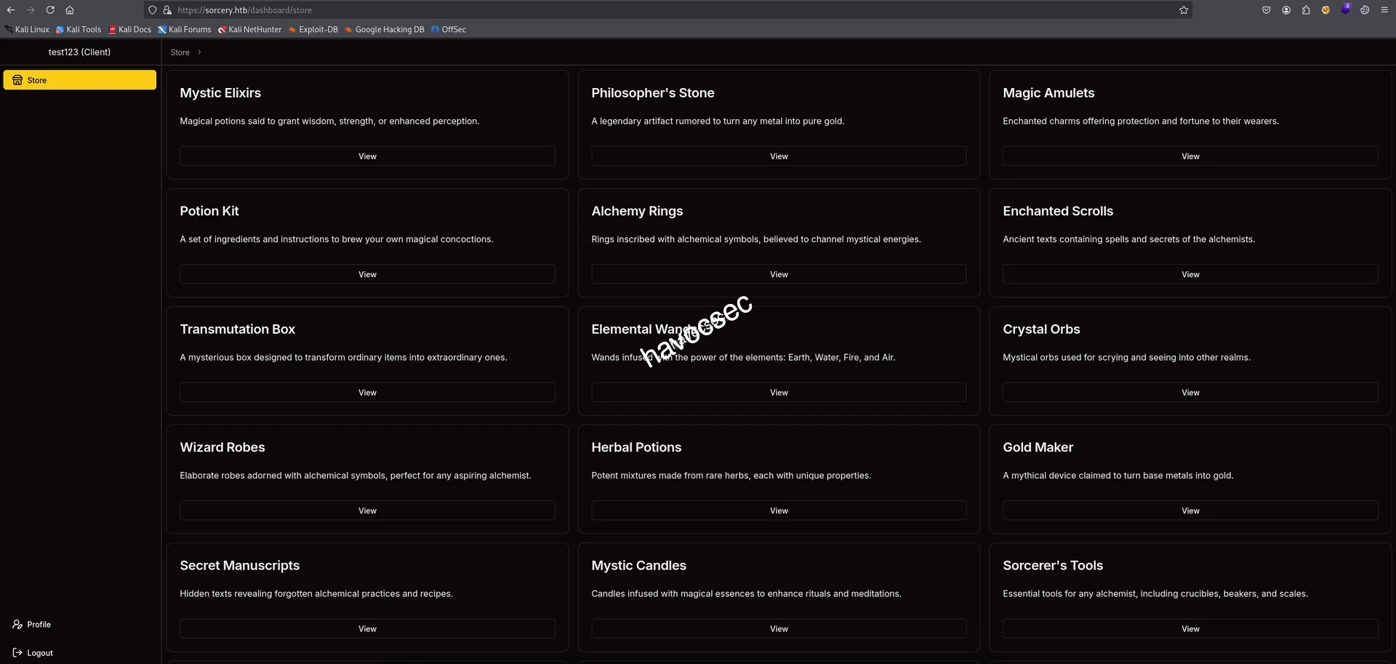1396x664 pixels.
Task: View the Gold Maker product
Action: point(1190,510)
